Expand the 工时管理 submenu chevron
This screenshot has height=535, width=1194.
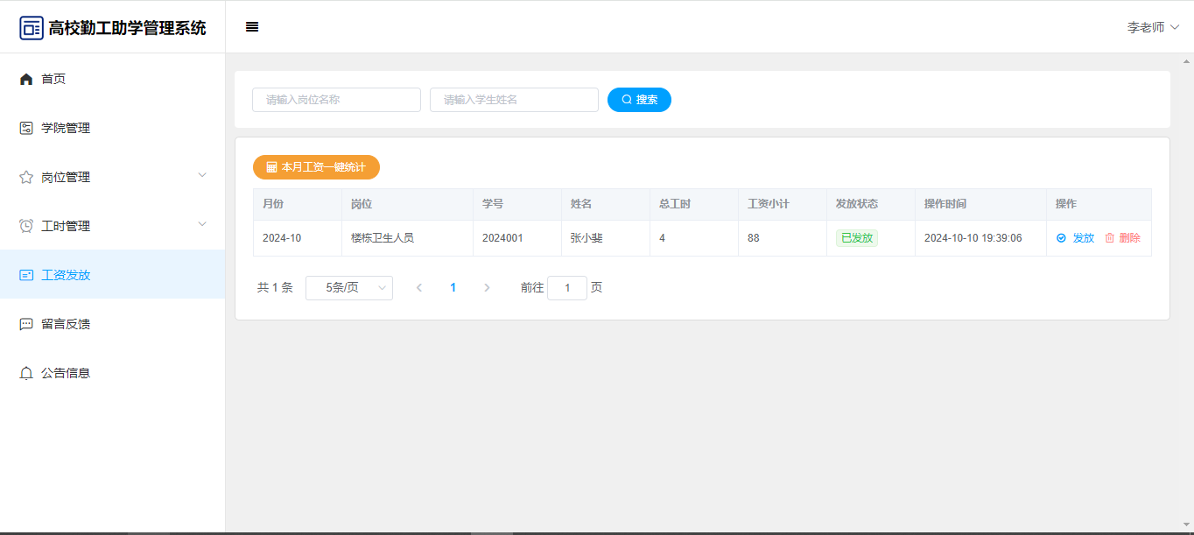(x=202, y=224)
